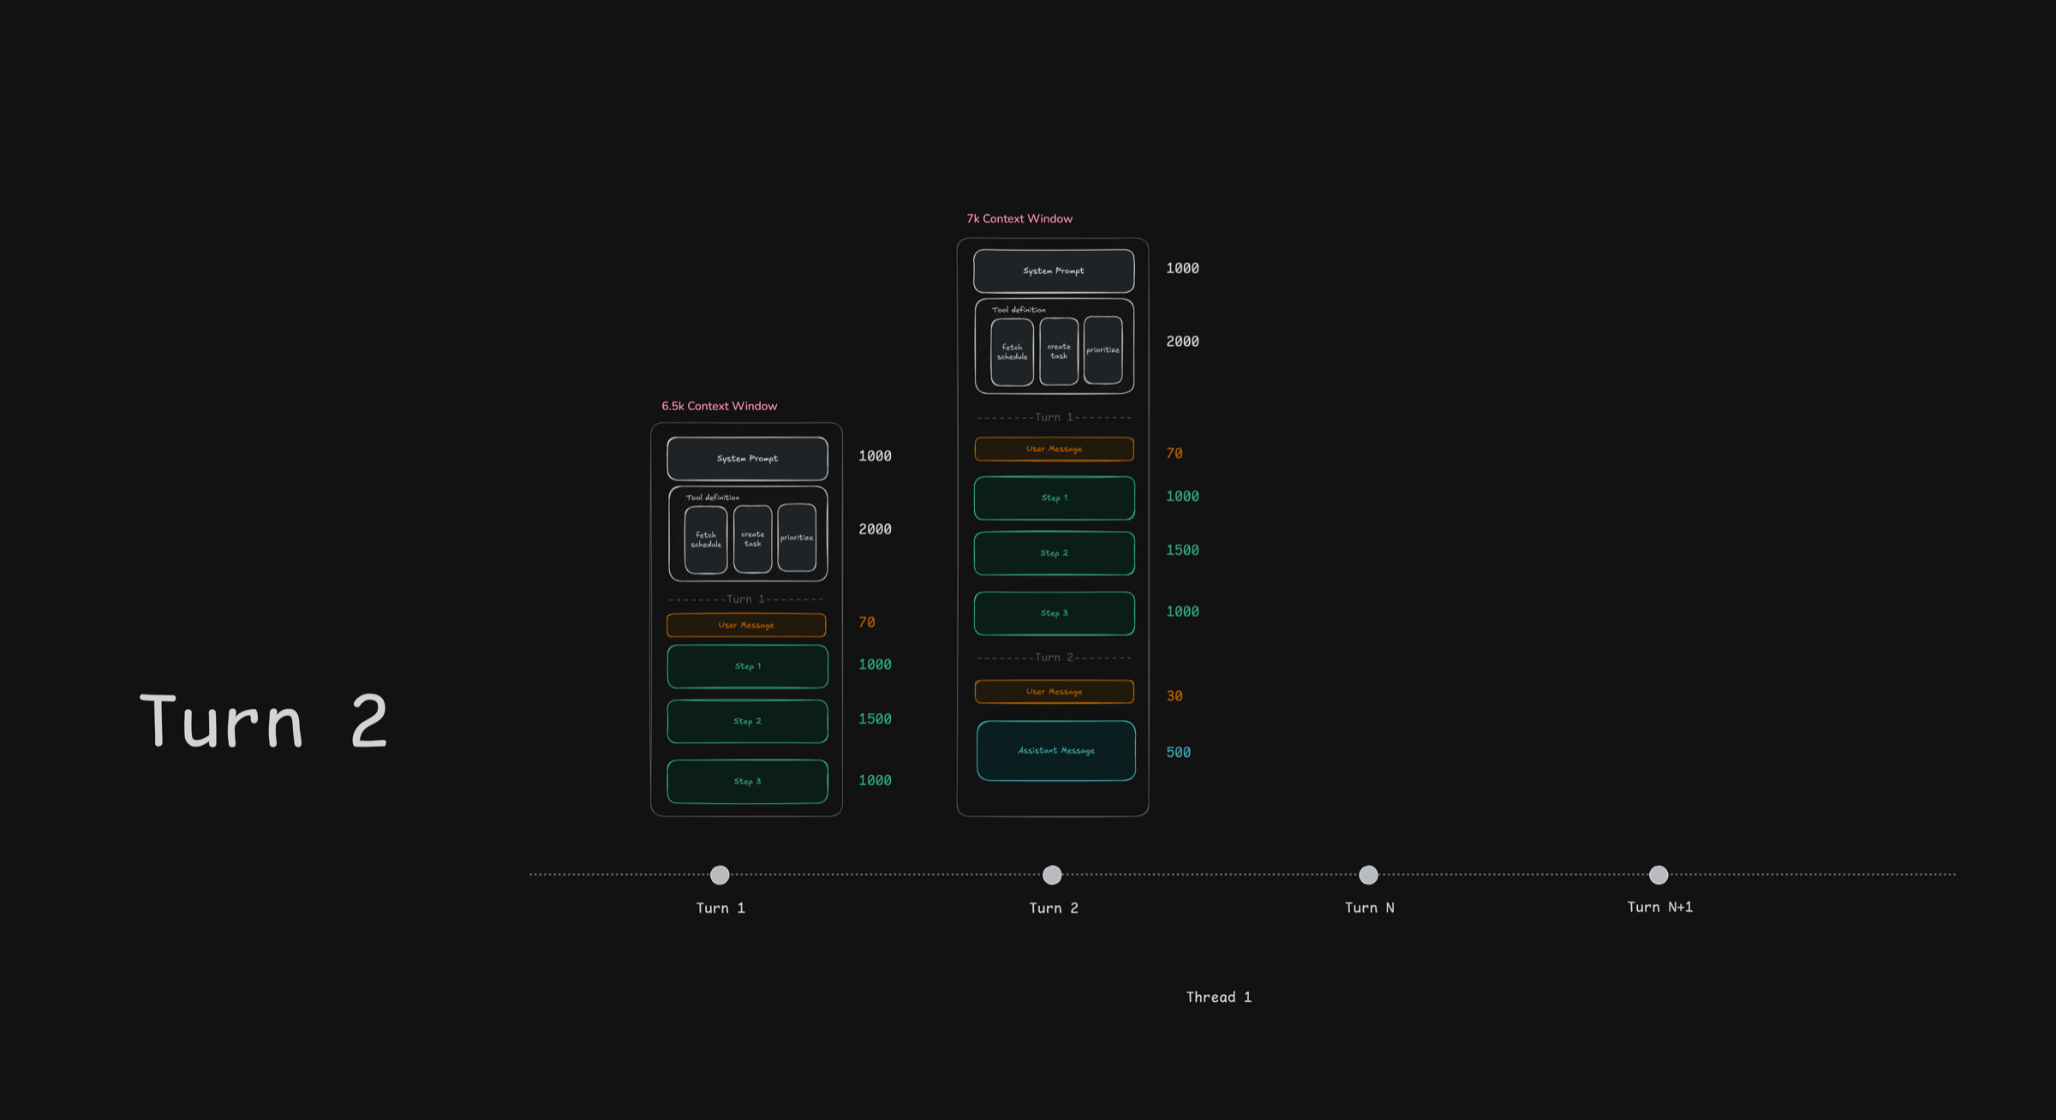Select Step 1 block in 6.5k window
The height and width of the screenshot is (1120, 2056).
(x=747, y=666)
